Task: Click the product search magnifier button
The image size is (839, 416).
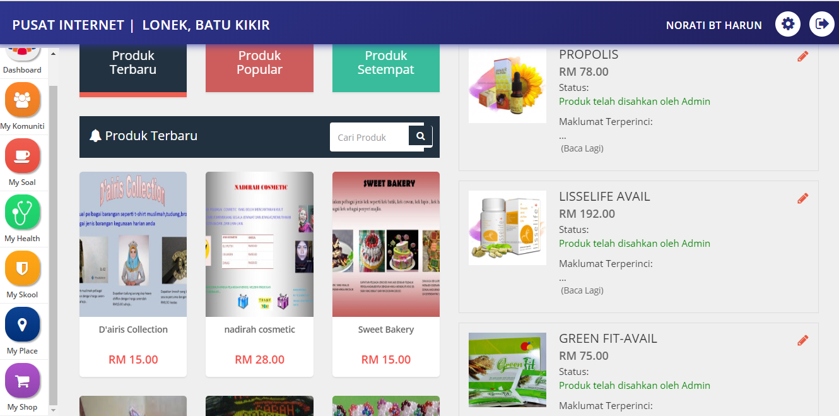Action: pyautogui.click(x=421, y=136)
